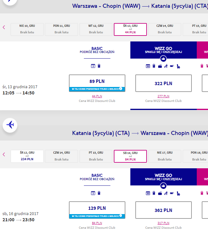Click outbound WIZZ GO thumbs-up badge
208x230 pixels.
tap(163, 59)
